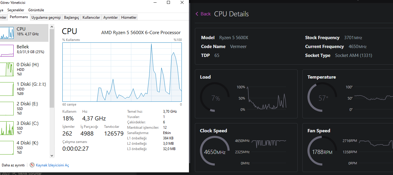Open Kaynak İzleyicisini Aç link
The width and height of the screenshot is (393, 175).
click(52, 165)
